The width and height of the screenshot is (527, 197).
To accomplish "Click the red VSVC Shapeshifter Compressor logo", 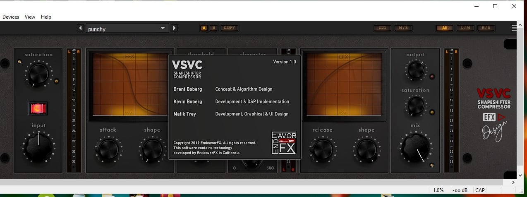I will [x=493, y=98].
